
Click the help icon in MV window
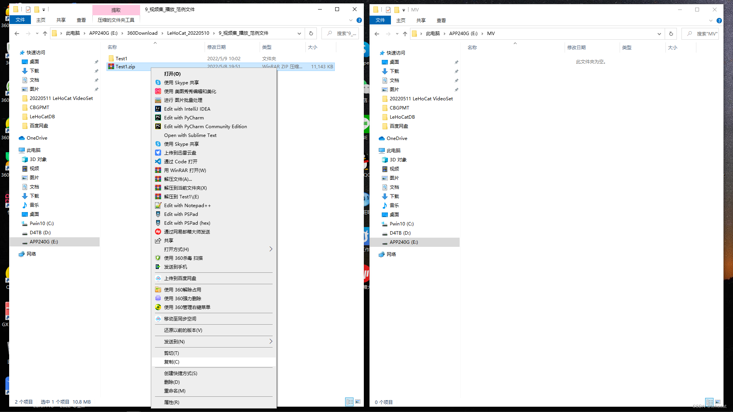click(x=719, y=21)
